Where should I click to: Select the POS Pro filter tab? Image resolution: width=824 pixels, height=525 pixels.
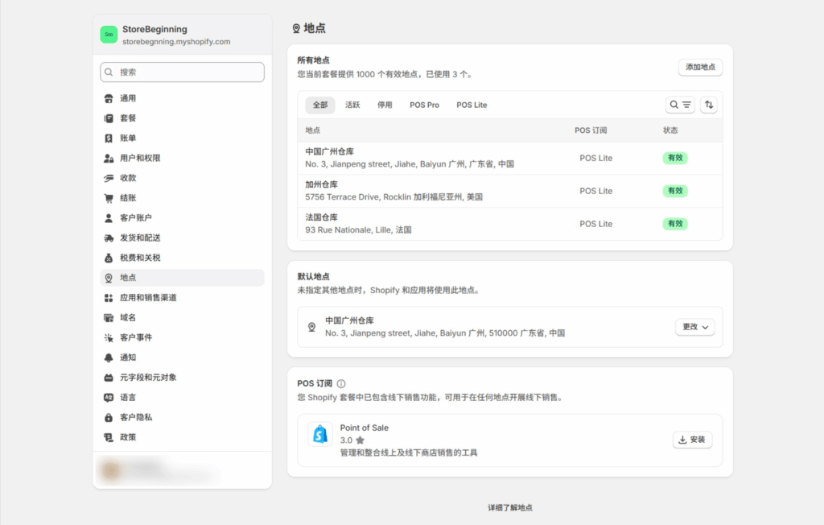click(424, 105)
